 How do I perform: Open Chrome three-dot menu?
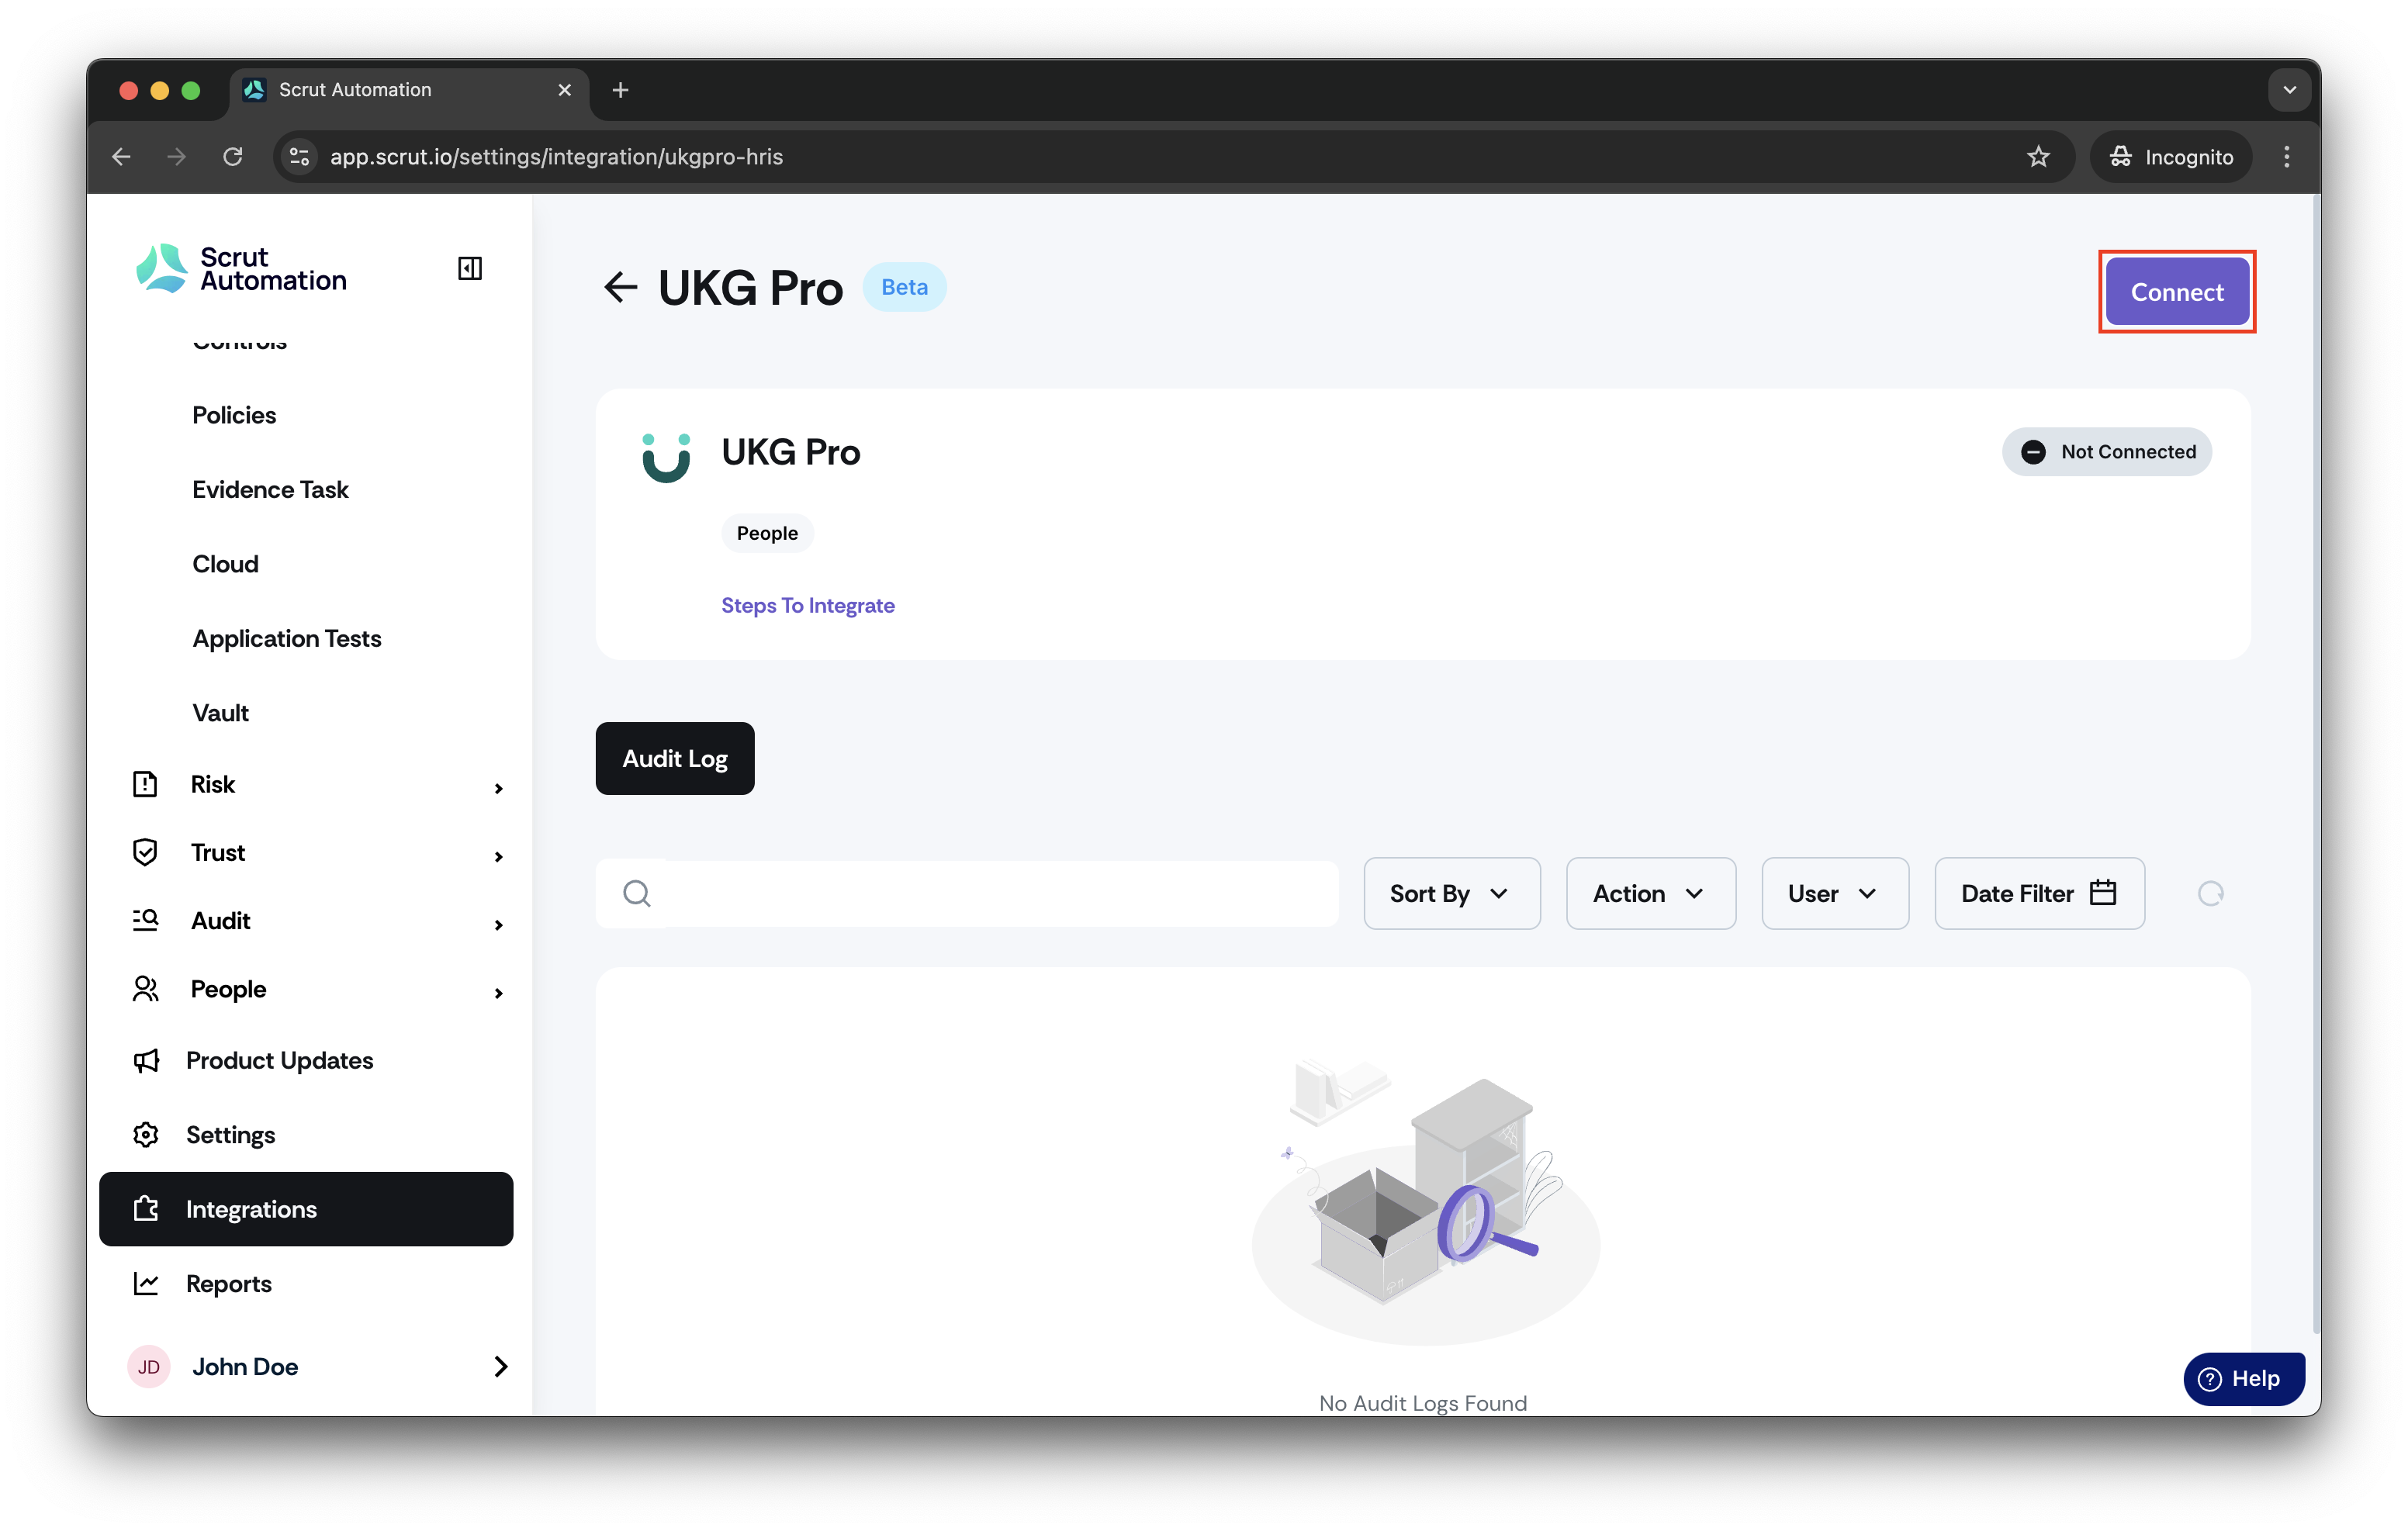point(2286,156)
